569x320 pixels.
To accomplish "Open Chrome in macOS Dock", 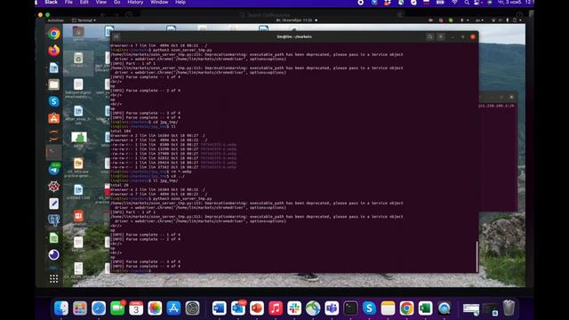I will pos(407,308).
